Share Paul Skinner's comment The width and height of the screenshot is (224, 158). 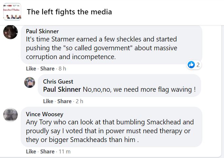click(47, 69)
